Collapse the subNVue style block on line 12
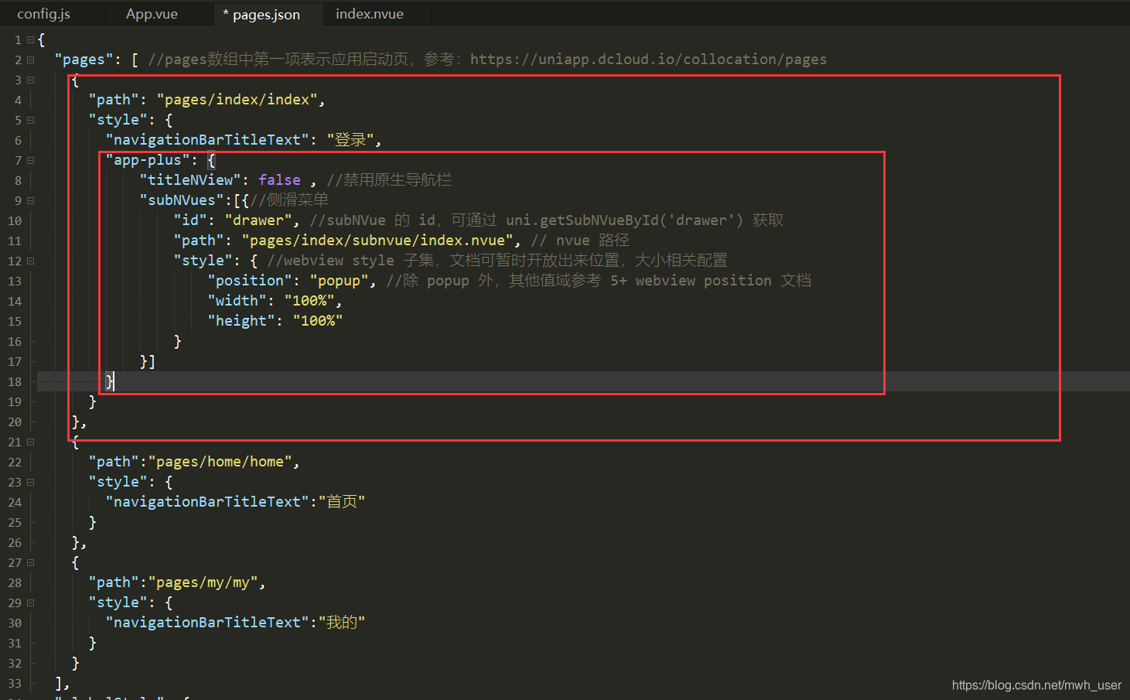This screenshot has width=1130, height=700. pyautogui.click(x=30, y=261)
